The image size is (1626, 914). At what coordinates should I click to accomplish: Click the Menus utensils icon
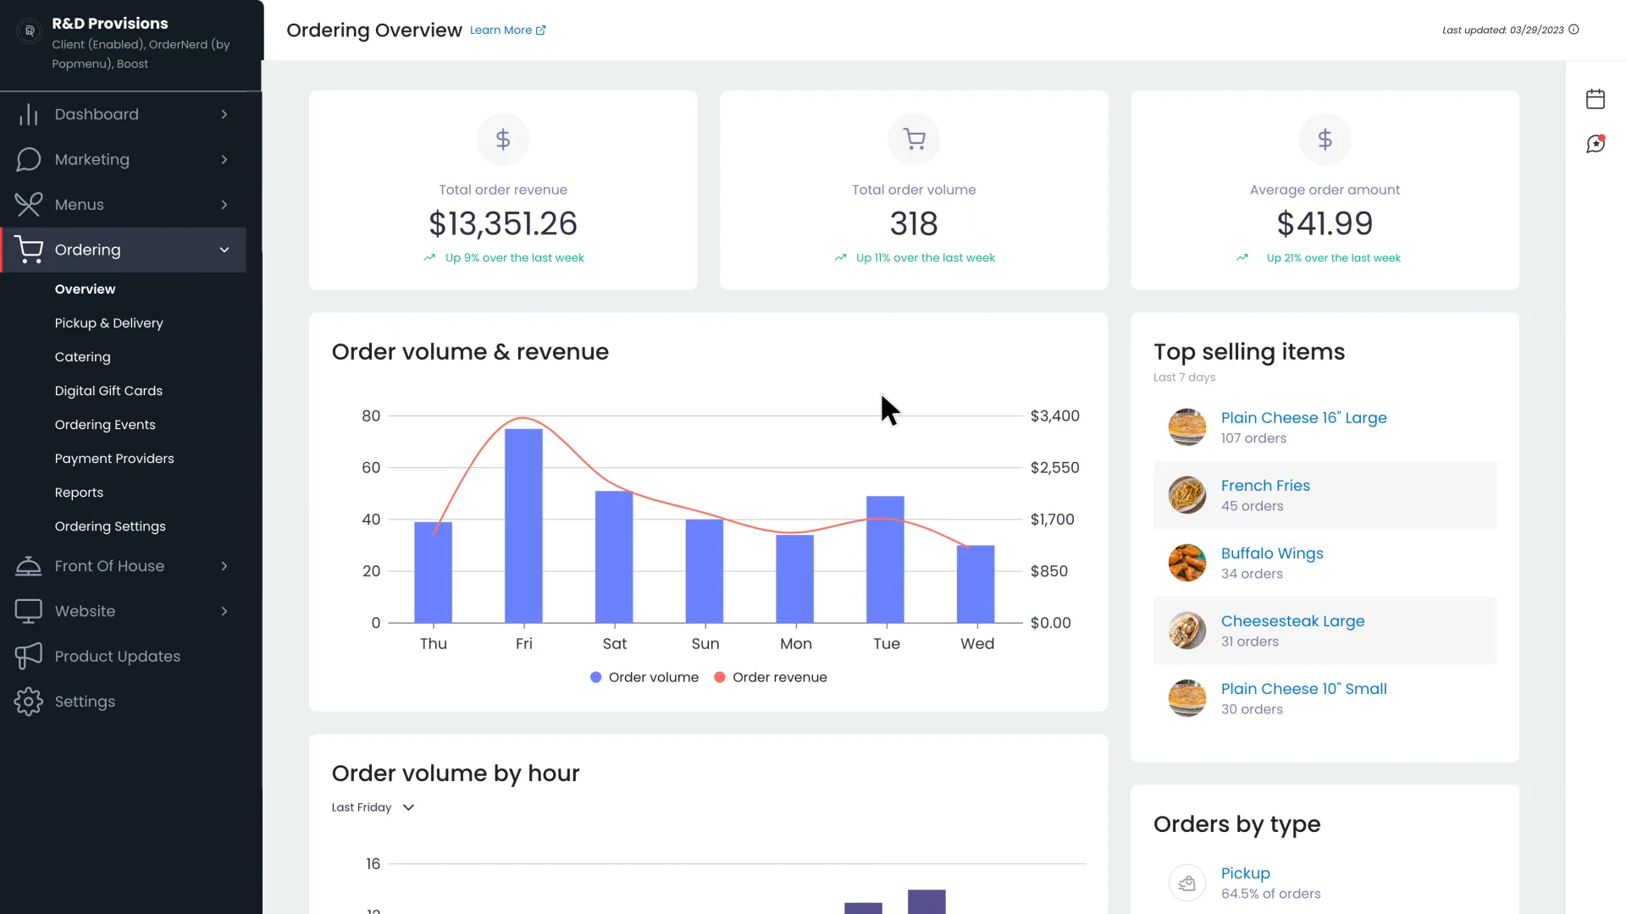(x=28, y=205)
